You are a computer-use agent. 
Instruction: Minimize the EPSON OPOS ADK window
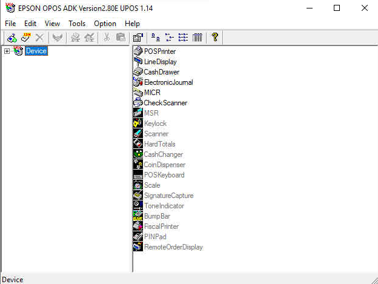coord(310,8)
